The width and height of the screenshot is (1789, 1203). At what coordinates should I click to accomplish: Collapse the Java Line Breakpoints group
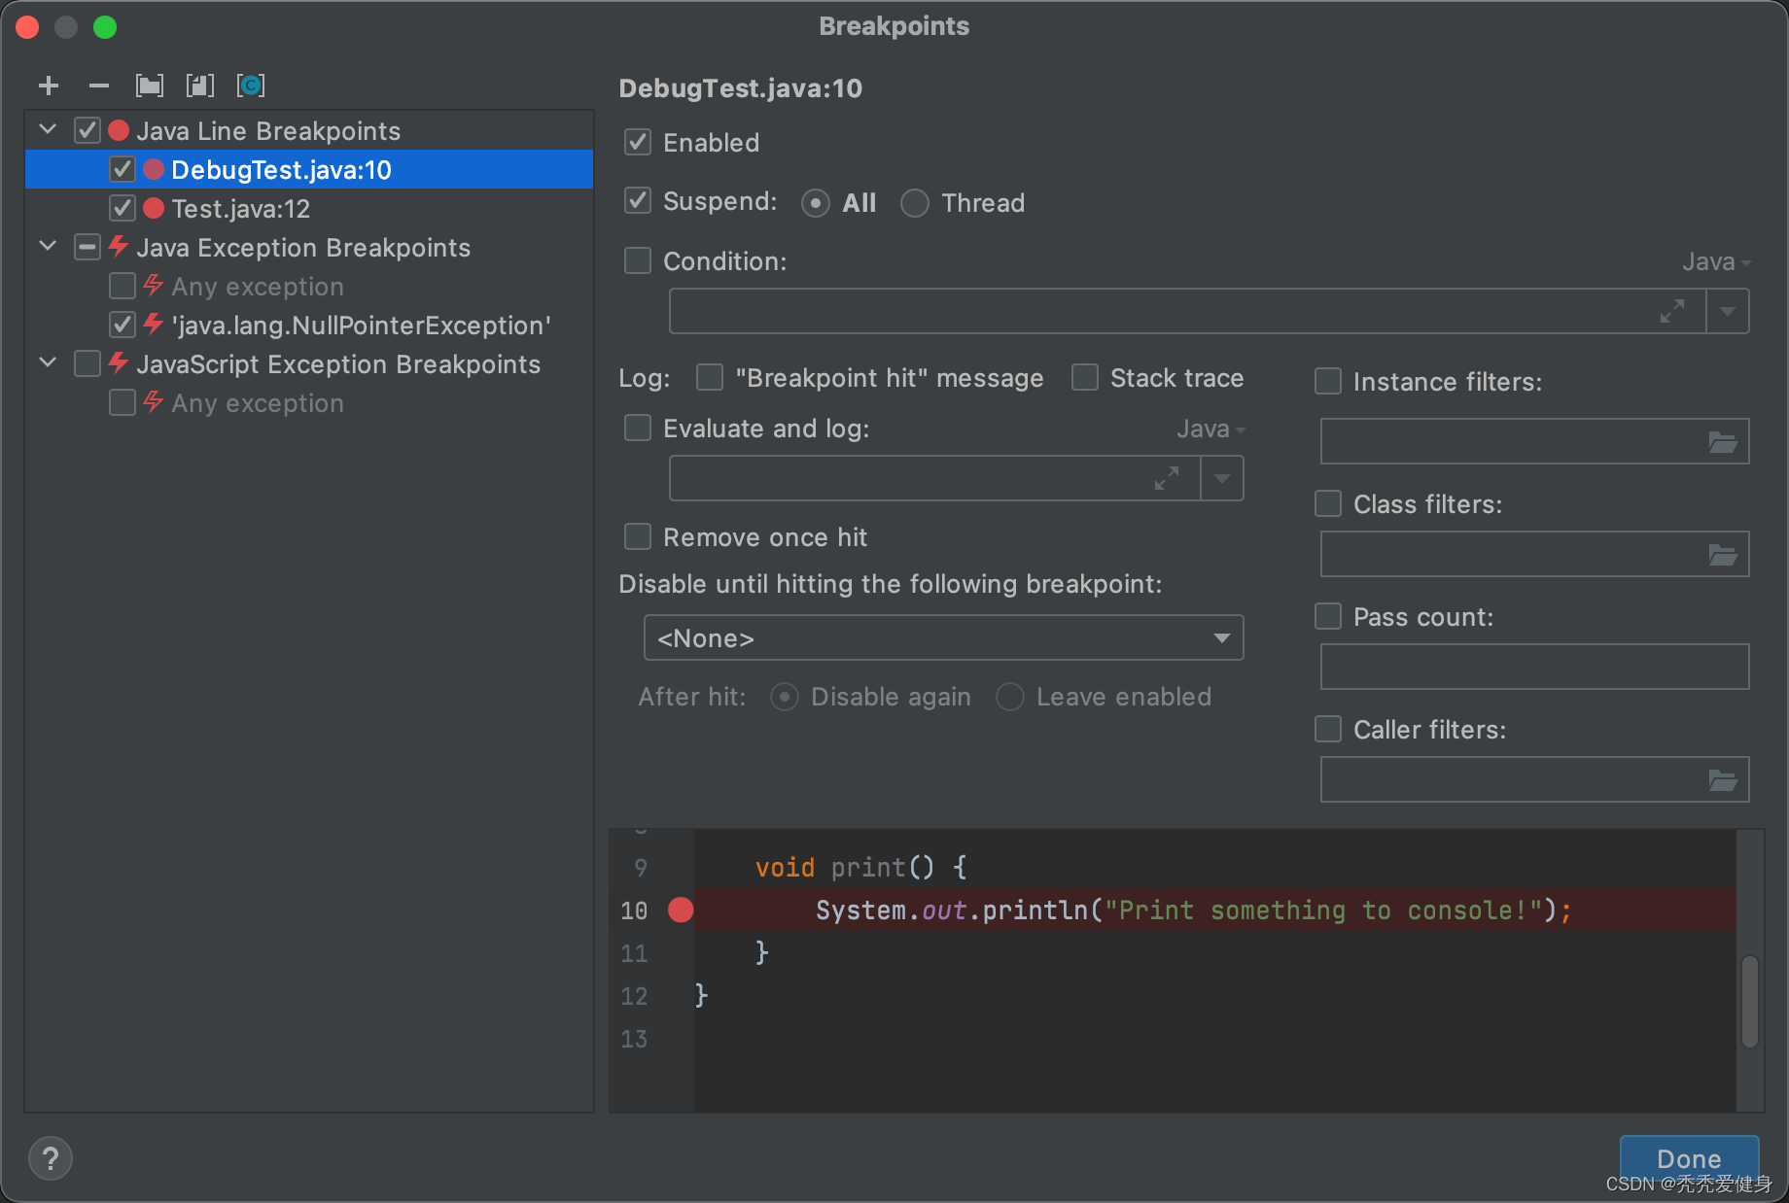pos(48,129)
